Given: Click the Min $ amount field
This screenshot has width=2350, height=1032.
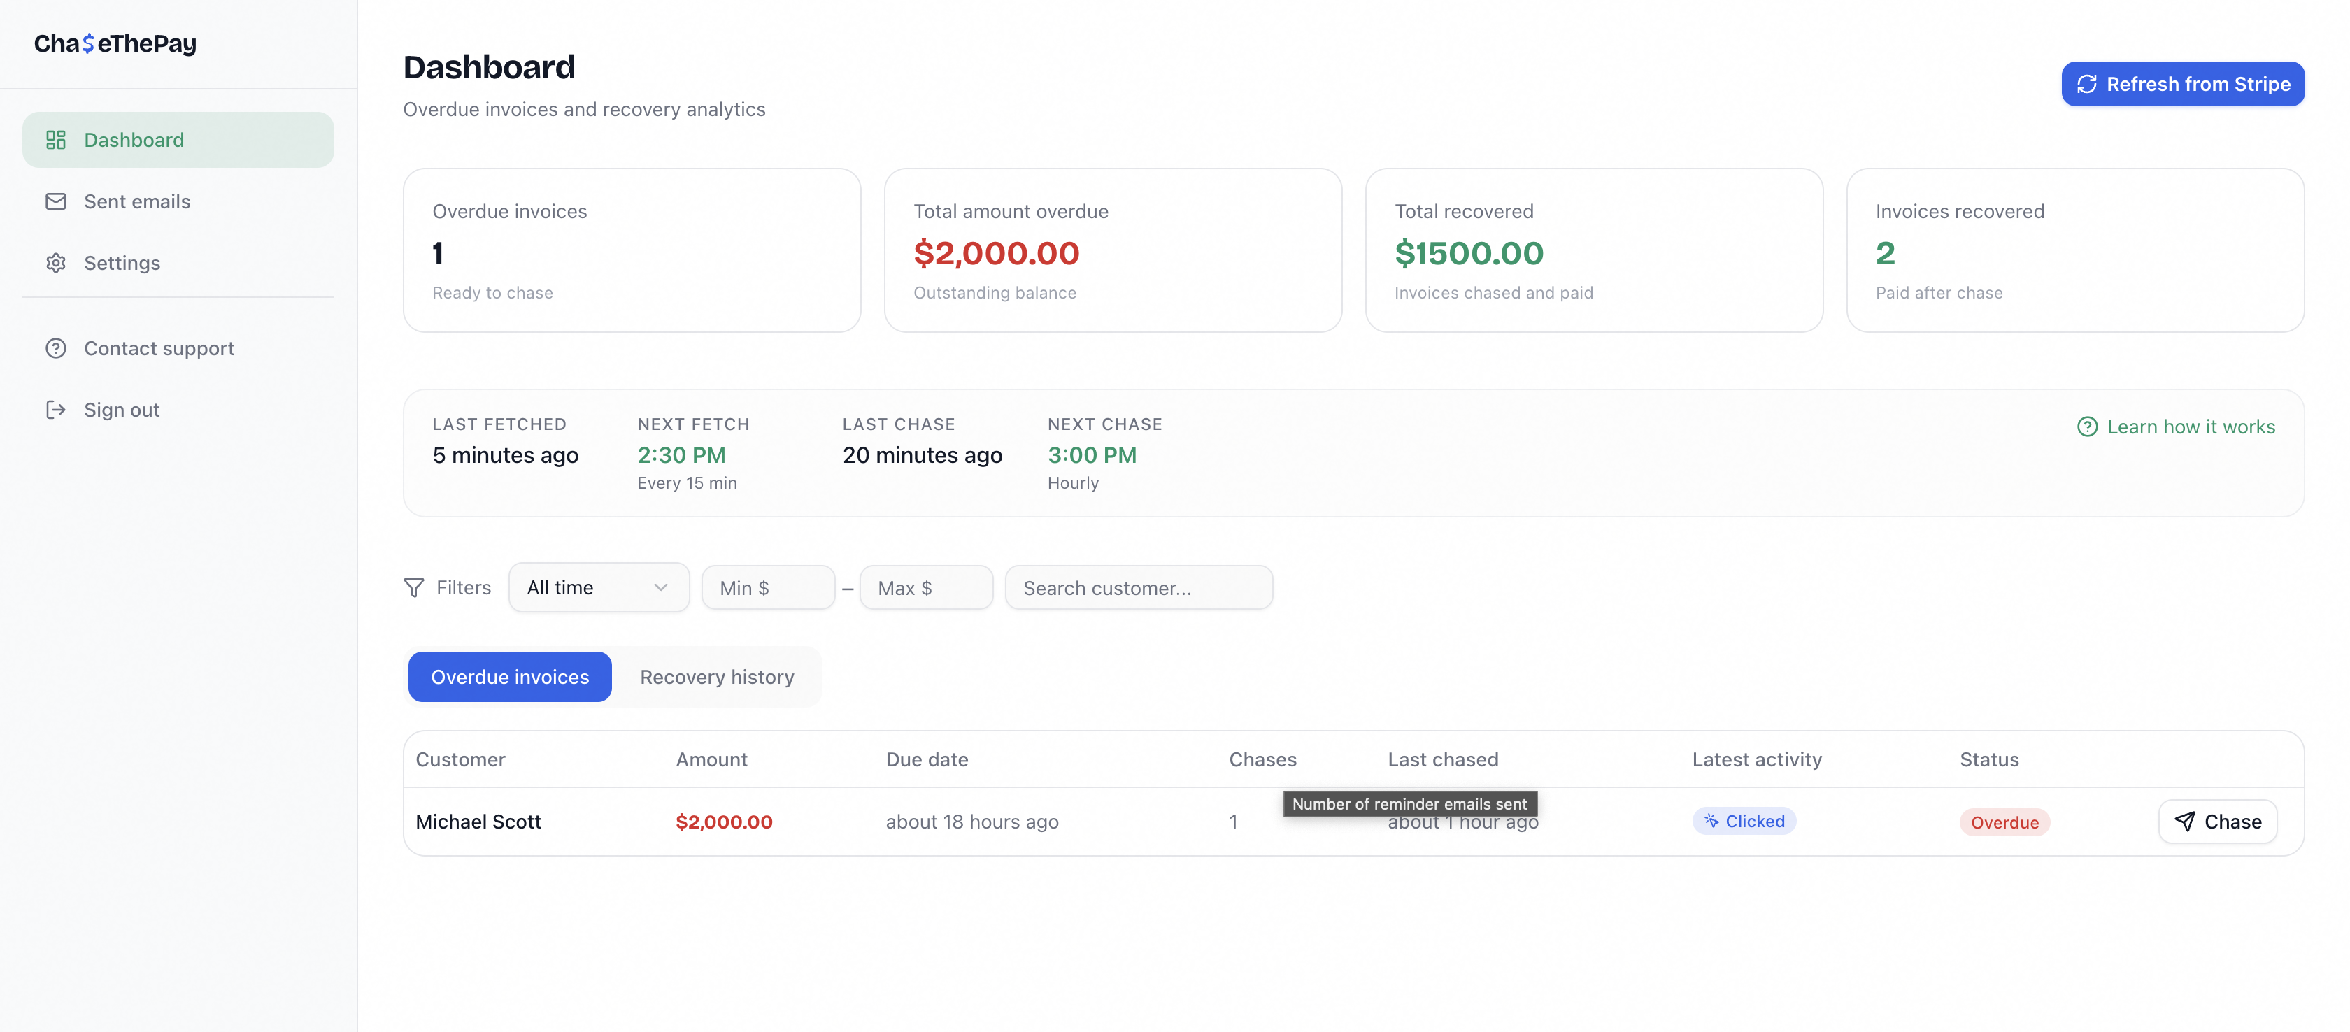Looking at the screenshot, I should (767, 588).
